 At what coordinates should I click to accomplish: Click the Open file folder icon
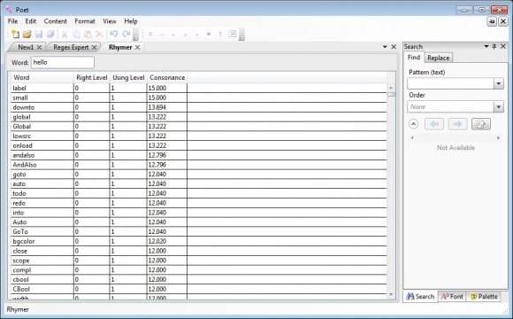(x=27, y=34)
